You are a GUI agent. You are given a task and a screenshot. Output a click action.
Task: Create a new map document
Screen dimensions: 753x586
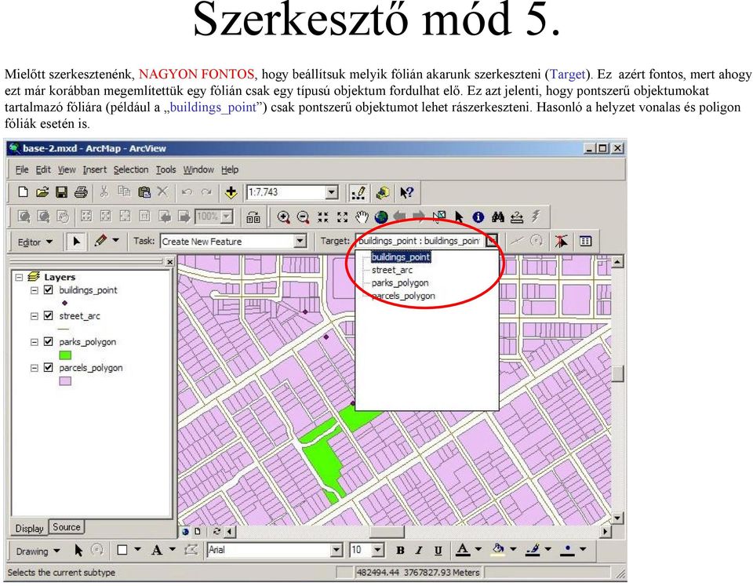click(23, 192)
